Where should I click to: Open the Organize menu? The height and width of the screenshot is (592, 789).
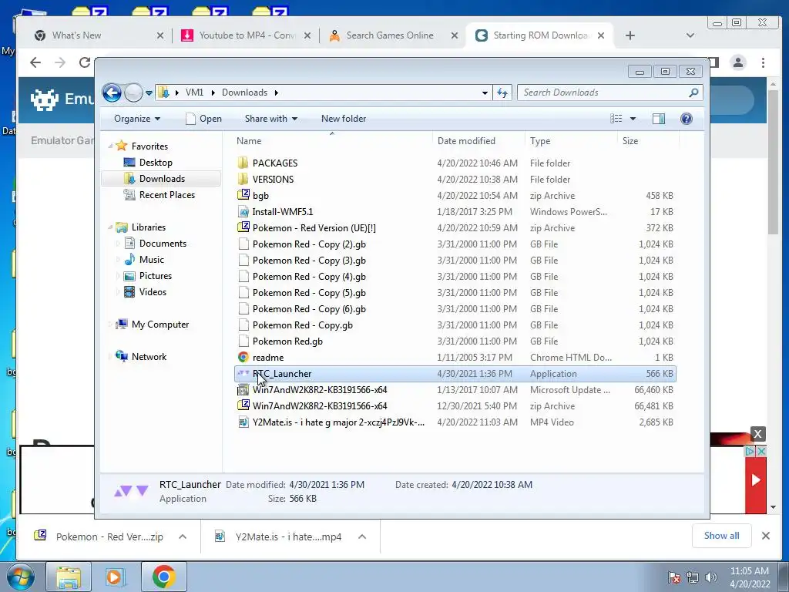[137, 119]
